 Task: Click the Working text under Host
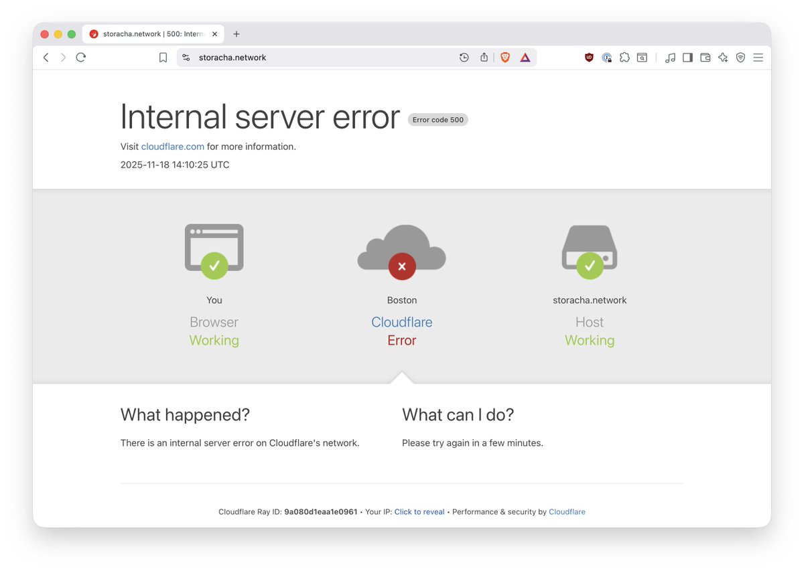coord(590,340)
